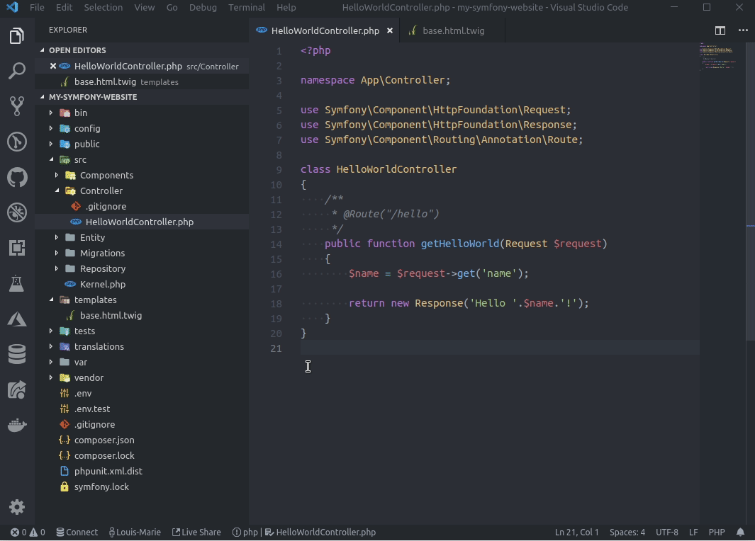Open the View menu
This screenshot has height=541, width=755.
145,8
